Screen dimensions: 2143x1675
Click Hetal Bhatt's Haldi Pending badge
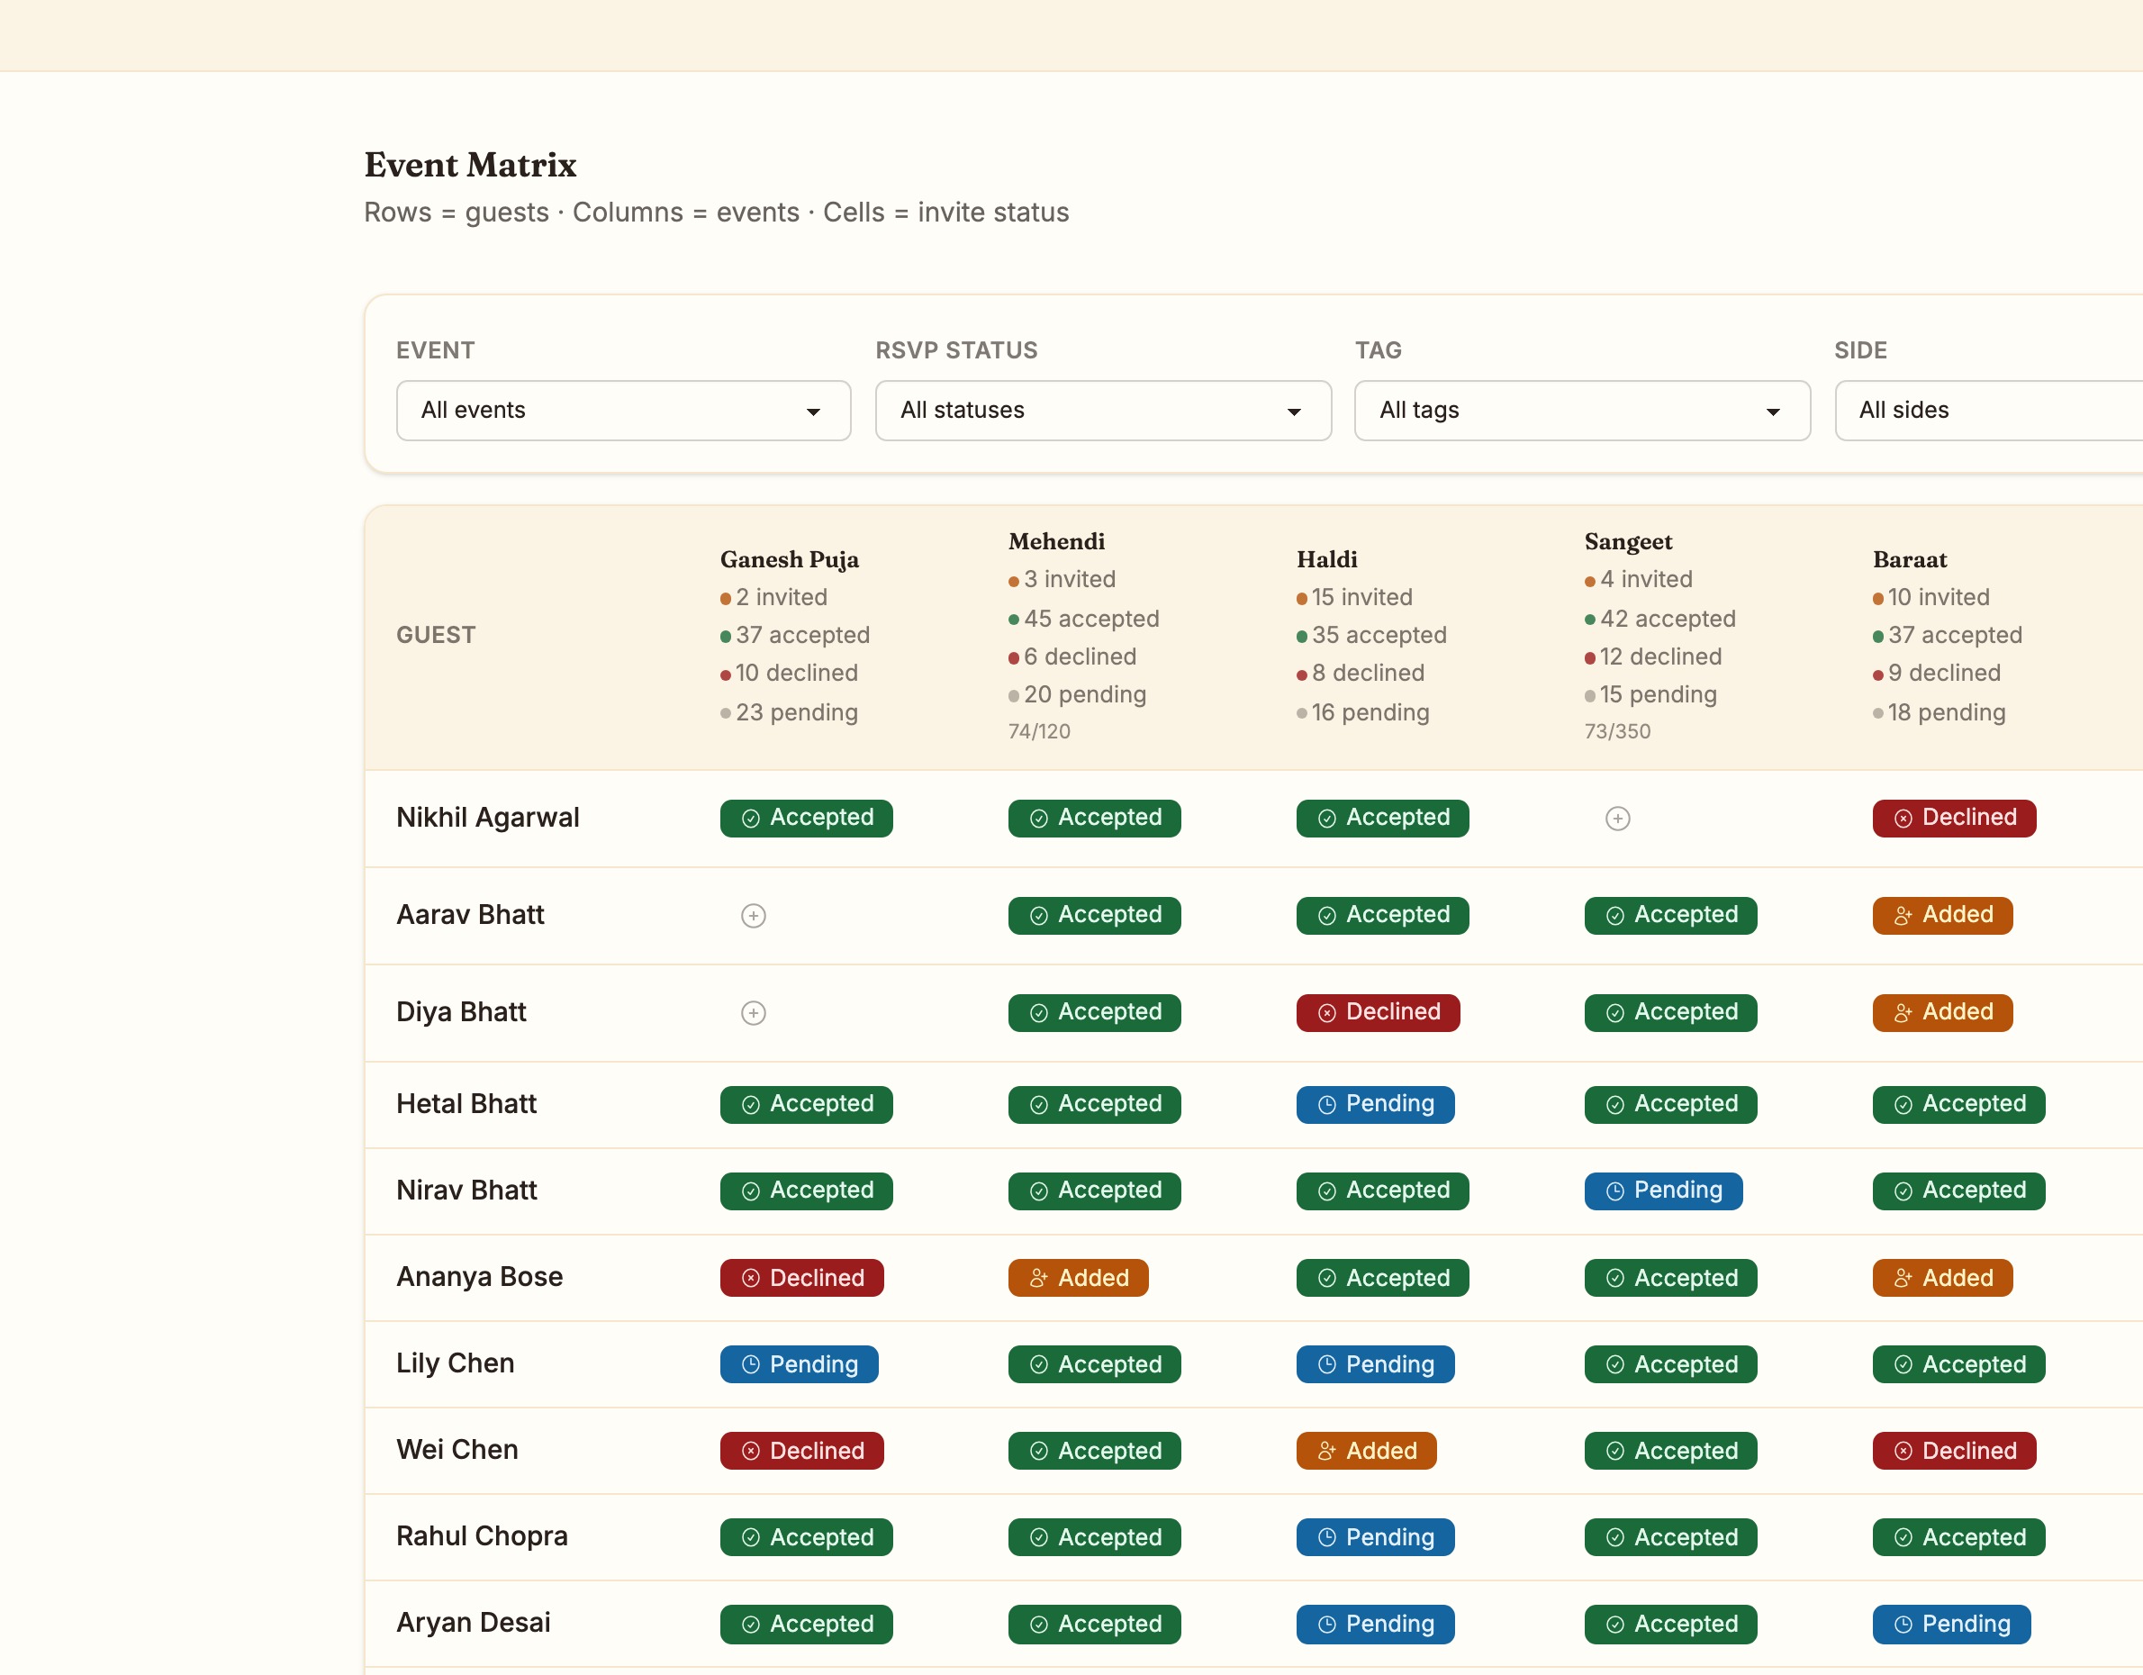(x=1375, y=1105)
